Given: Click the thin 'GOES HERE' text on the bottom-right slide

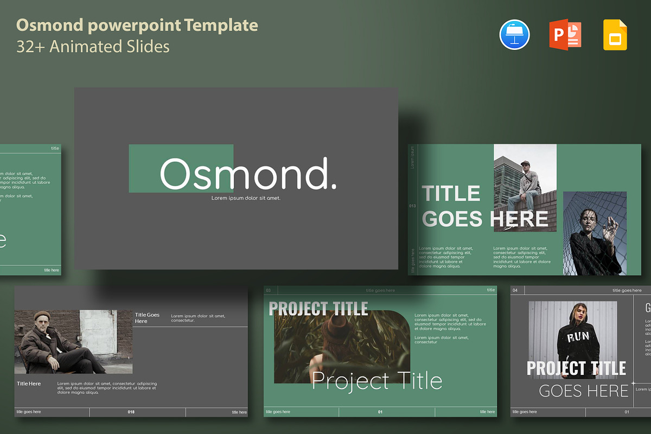Looking at the screenshot, I should click(x=583, y=391).
